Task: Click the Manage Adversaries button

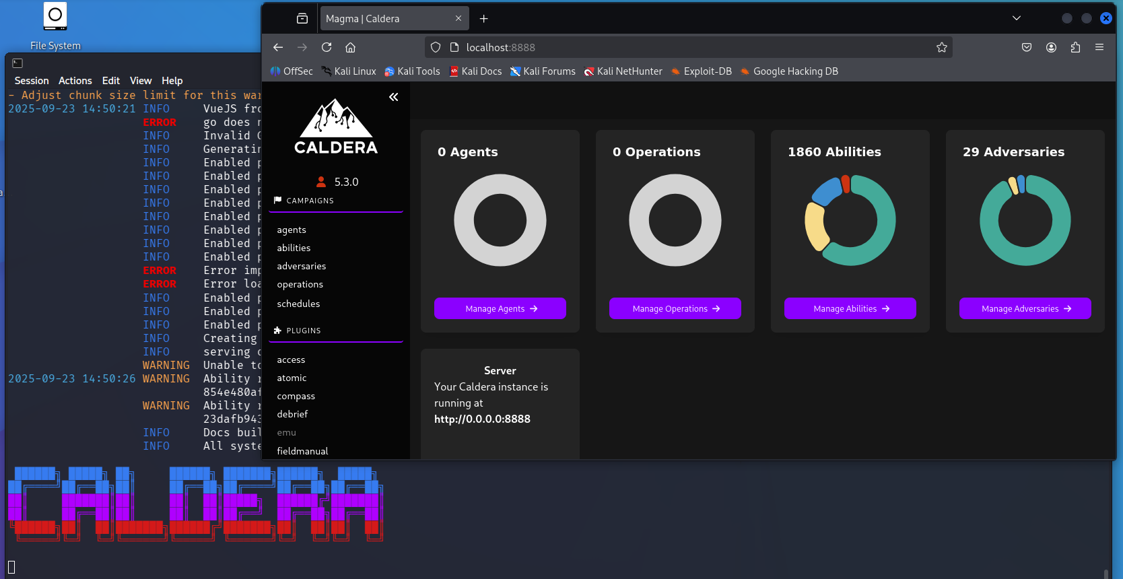Action: coord(1025,308)
